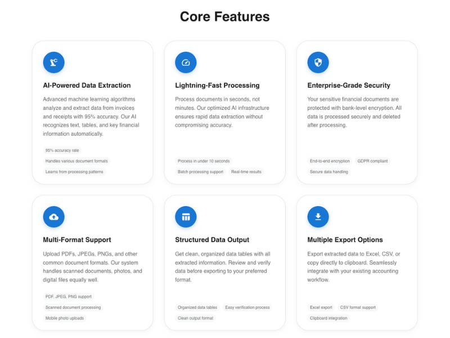Click the download Multiple Export Options icon

coord(318,217)
